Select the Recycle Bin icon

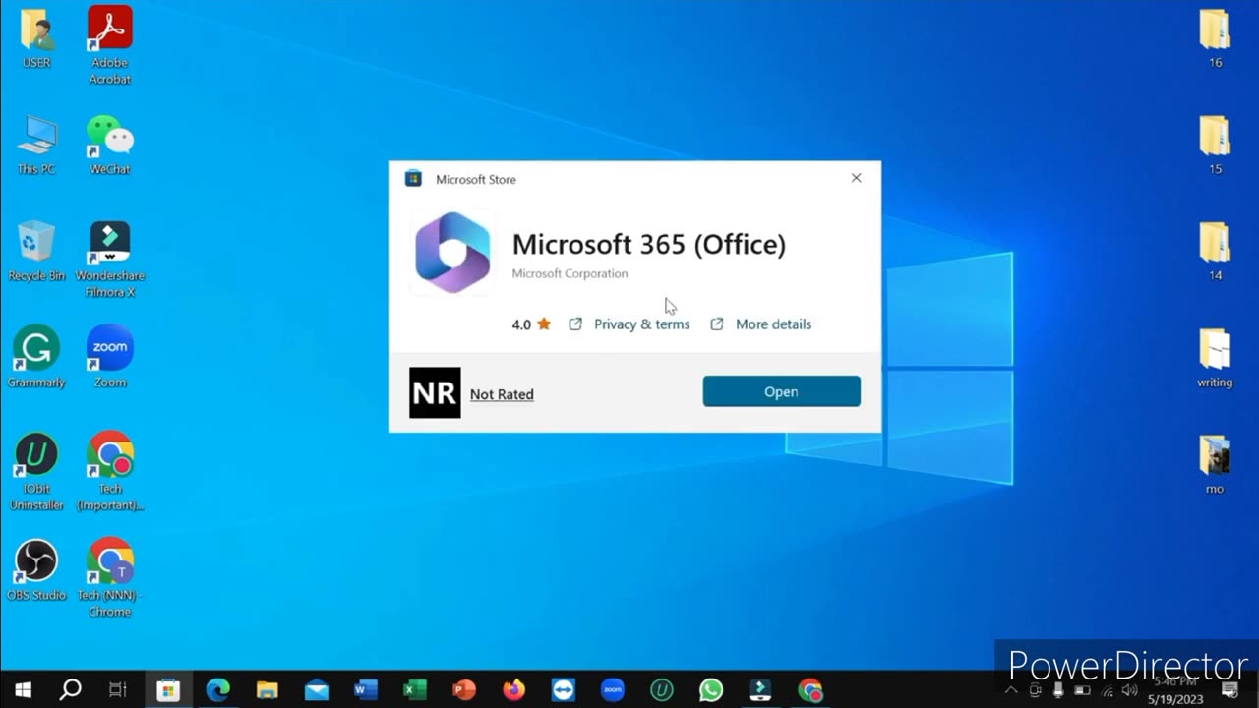pyautogui.click(x=36, y=251)
